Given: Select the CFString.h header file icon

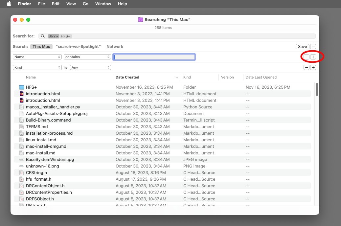Looking at the screenshot, I should [x=22, y=172].
